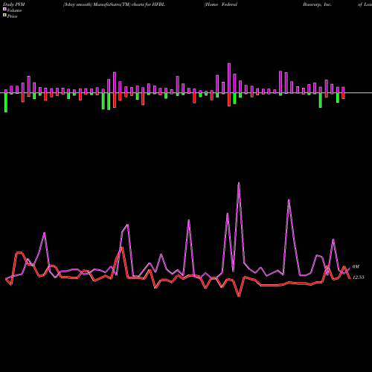This screenshot has height=372, width=372.
Task: Click the 'Volume' legend label
Action: coord(14,10)
